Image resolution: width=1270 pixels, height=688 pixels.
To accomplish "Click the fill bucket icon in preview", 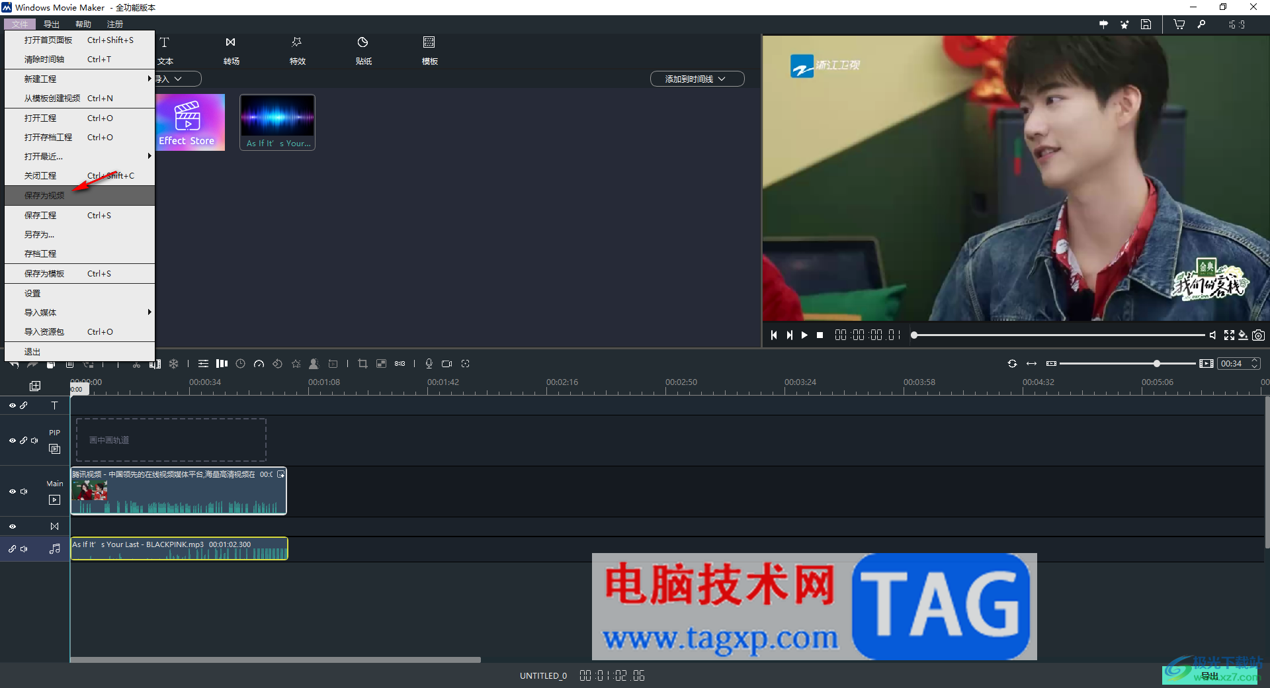I will [x=1244, y=335].
